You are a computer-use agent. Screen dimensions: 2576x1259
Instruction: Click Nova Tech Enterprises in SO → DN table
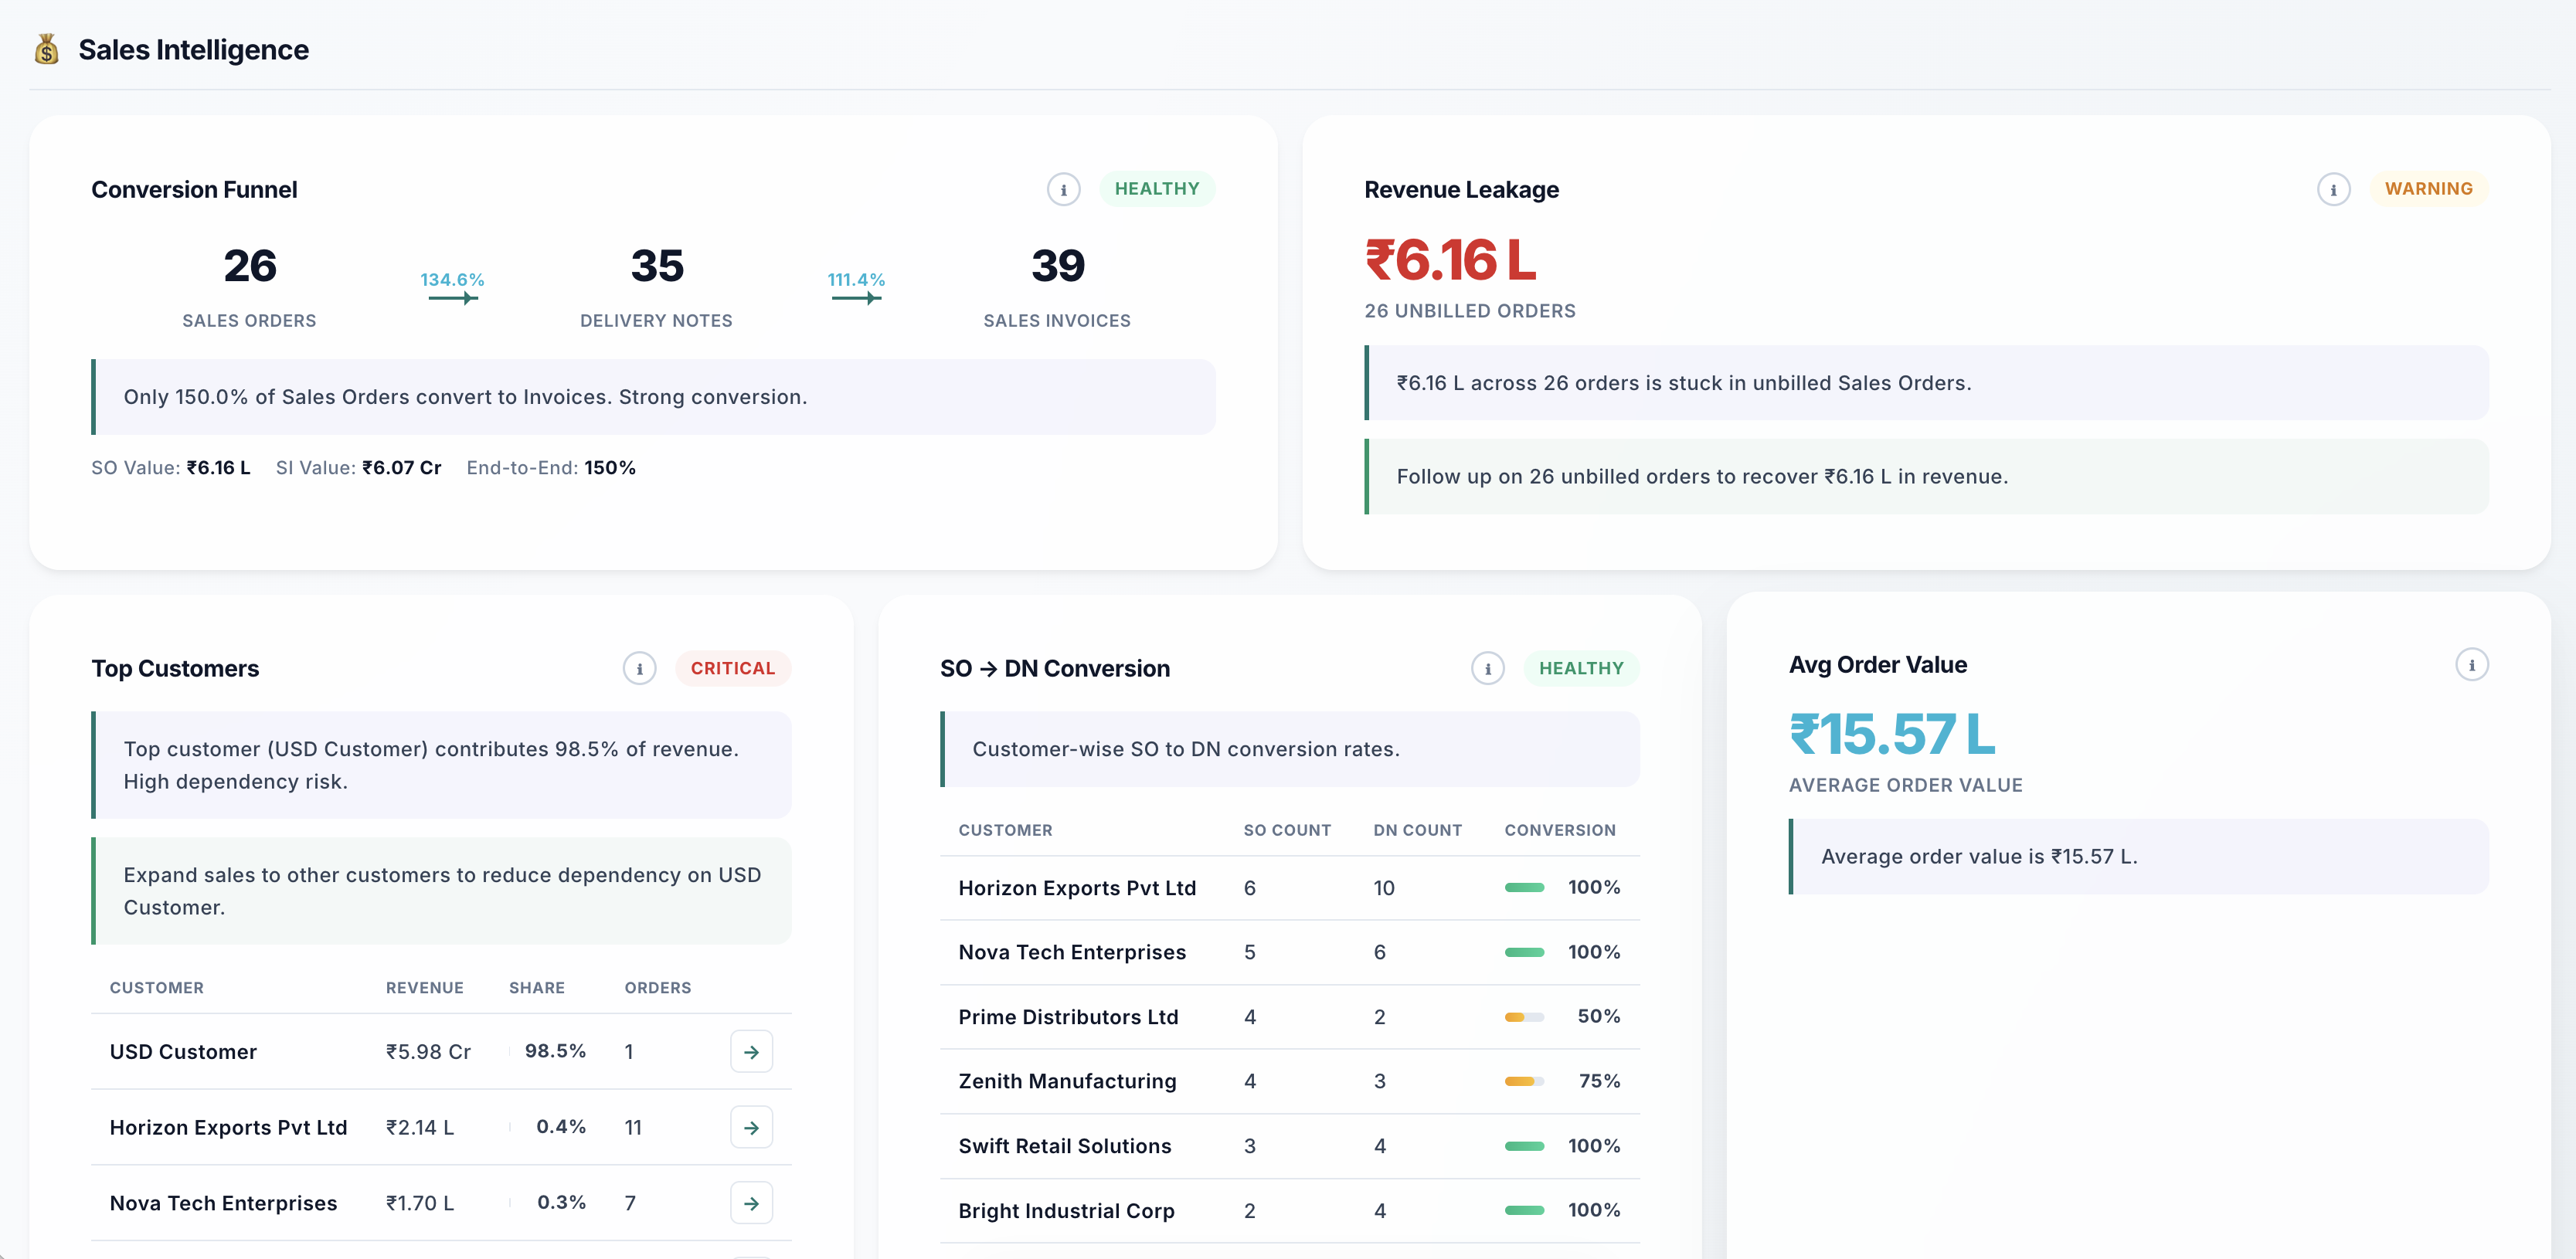click(x=1072, y=952)
